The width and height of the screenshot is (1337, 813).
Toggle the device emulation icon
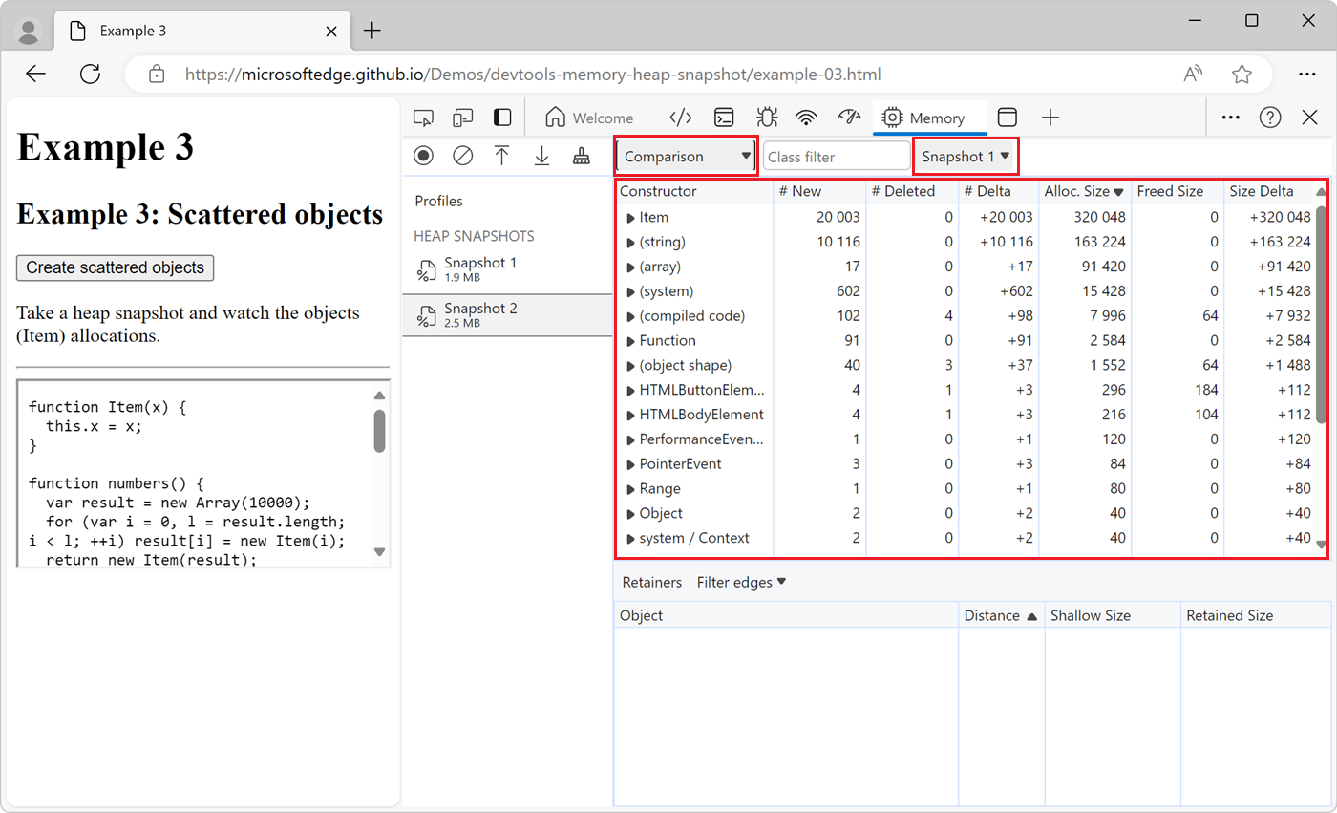(461, 117)
